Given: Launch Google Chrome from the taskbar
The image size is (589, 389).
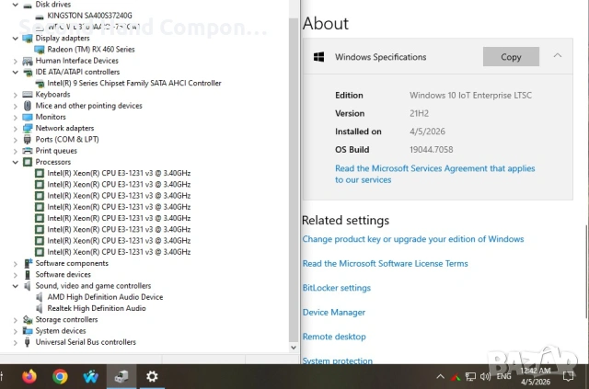Looking at the screenshot, I should 60,376.
